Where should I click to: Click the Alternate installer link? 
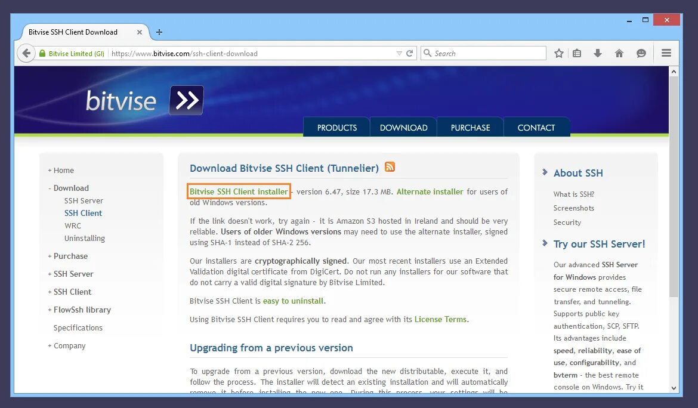click(x=430, y=191)
